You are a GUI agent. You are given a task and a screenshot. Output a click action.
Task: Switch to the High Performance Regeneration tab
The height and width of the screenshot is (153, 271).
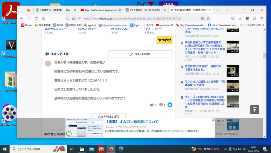tap(100, 10)
